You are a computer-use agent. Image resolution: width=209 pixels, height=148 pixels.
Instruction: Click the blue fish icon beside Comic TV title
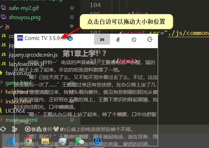point(70,39)
